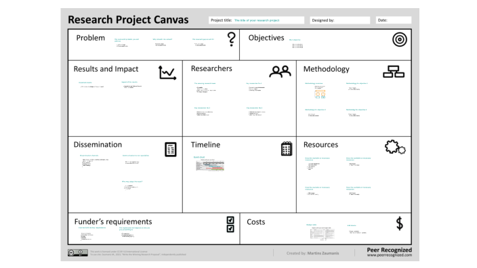The width and height of the screenshot is (477, 268).
Task: Open the budget table thumbnail in Costs
Action: [x=323, y=233]
